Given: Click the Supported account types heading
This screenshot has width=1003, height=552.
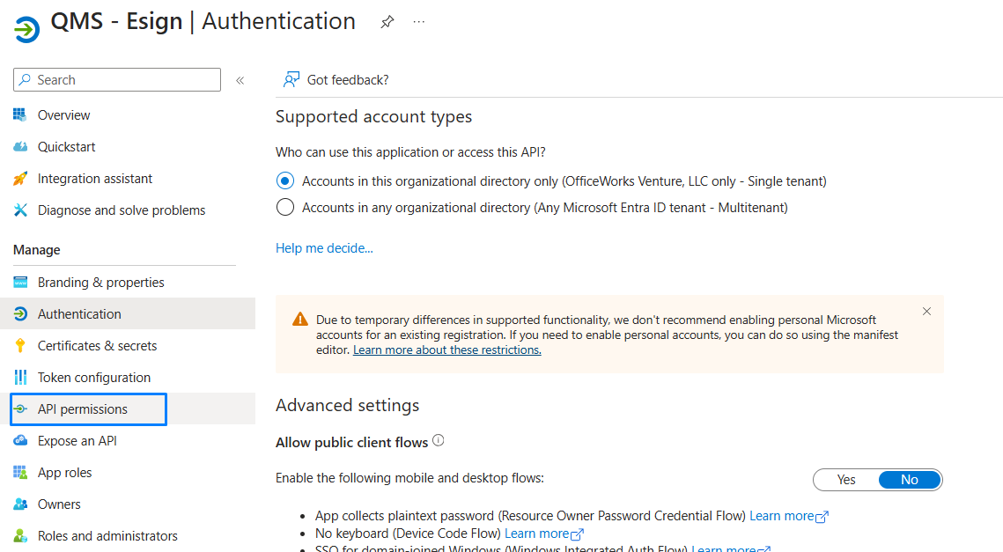Looking at the screenshot, I should coord(373,116).
